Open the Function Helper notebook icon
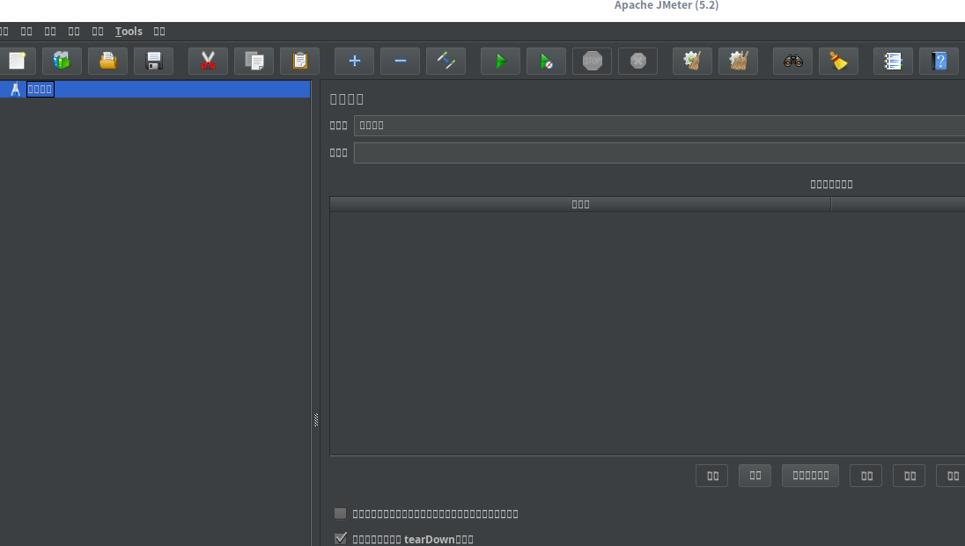 pyautogui.click(x=893, y=61)
